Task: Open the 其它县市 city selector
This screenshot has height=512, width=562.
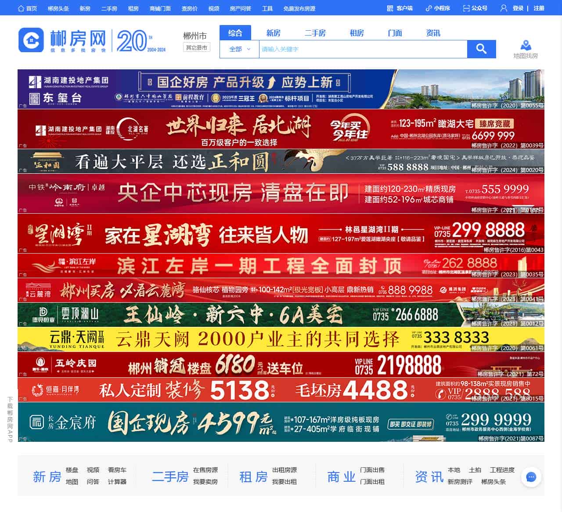Action: coord(196,47)
